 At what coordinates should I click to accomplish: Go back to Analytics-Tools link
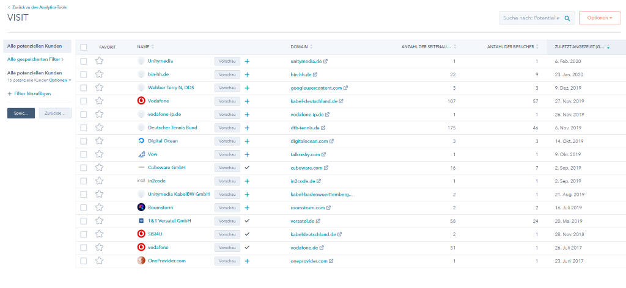39,7
